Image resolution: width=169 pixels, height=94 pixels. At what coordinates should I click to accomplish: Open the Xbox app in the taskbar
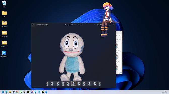[x=21, y=92]
